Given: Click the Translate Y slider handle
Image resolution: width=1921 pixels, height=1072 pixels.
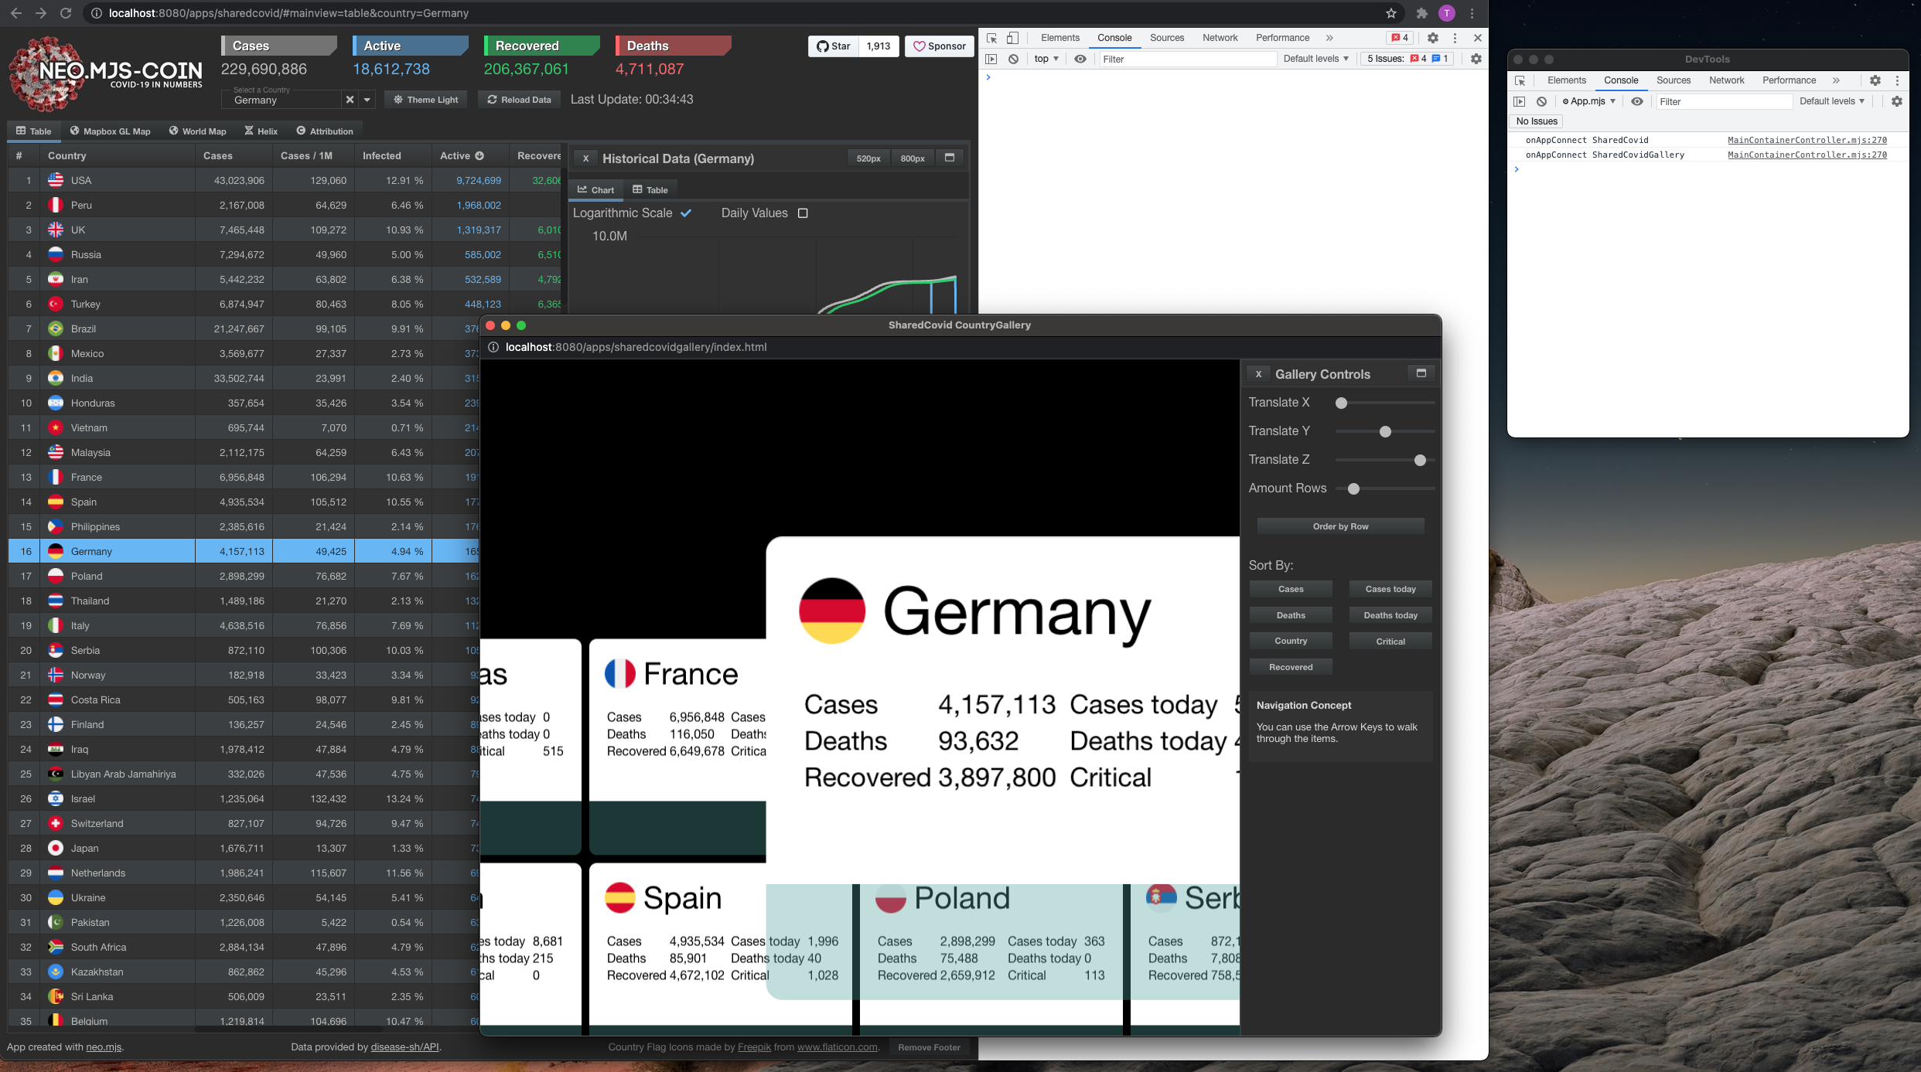Looking at the screenshot, I should [x=1385, y=431].
